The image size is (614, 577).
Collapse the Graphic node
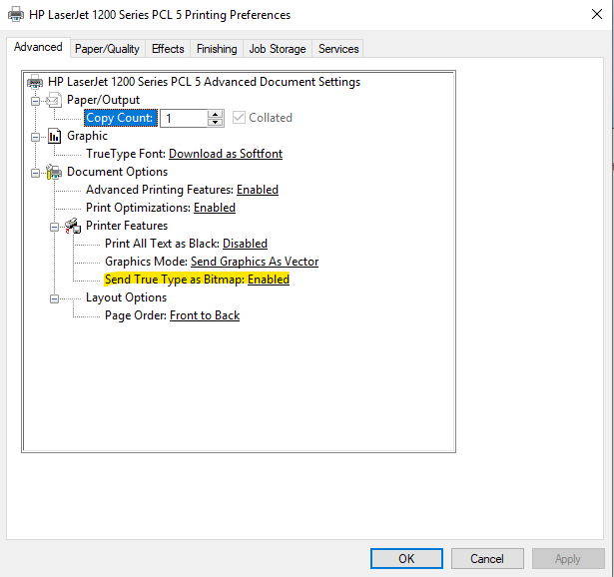[35, 137]
